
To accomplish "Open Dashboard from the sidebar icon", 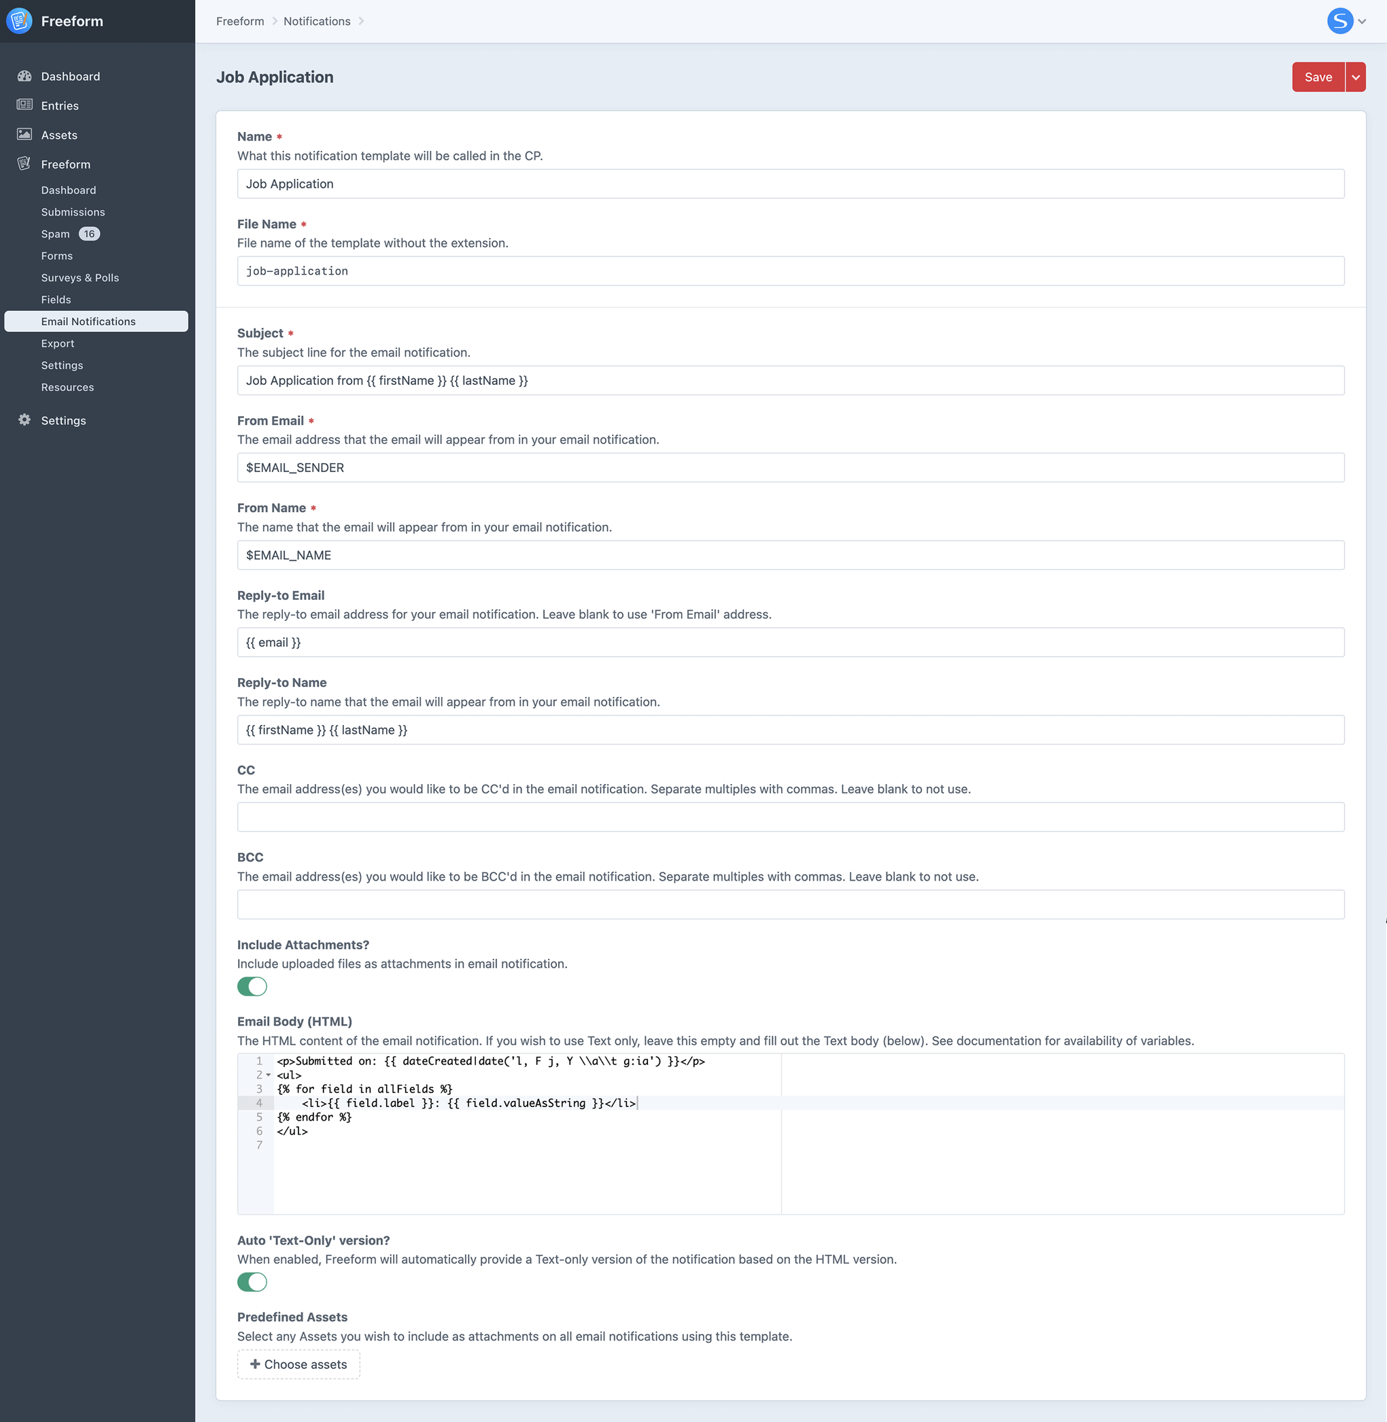I will tap(24, 75).
